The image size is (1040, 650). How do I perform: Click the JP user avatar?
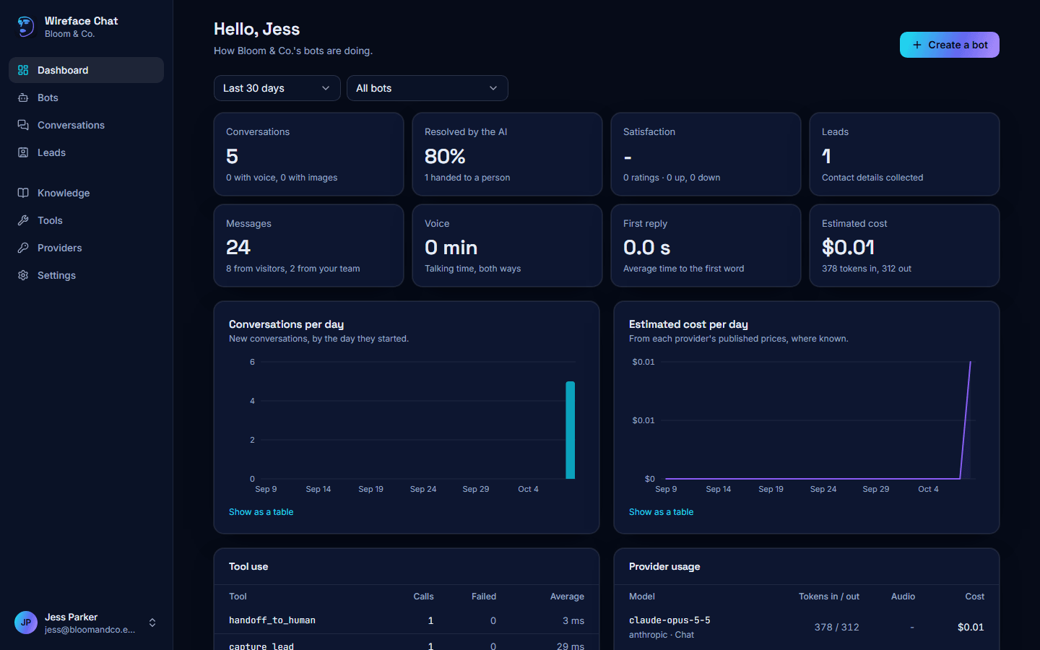point(26,623)
